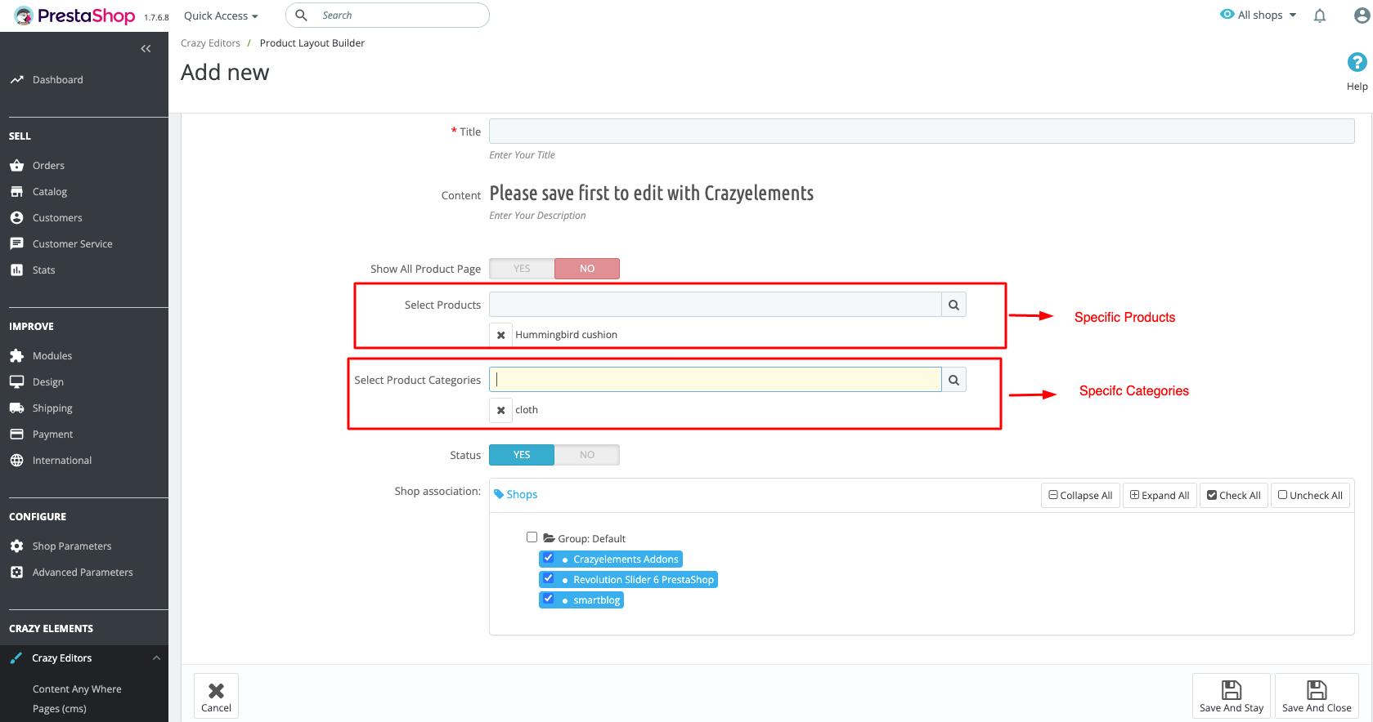Uncheck the Revolution Slider 6 PrestaShop shop
This screenshot has width=1373, height=722.
[549, 579]
